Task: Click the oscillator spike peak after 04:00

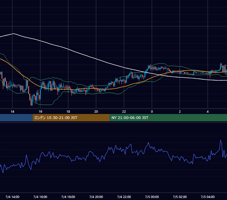Action: (x=221, y=140)
